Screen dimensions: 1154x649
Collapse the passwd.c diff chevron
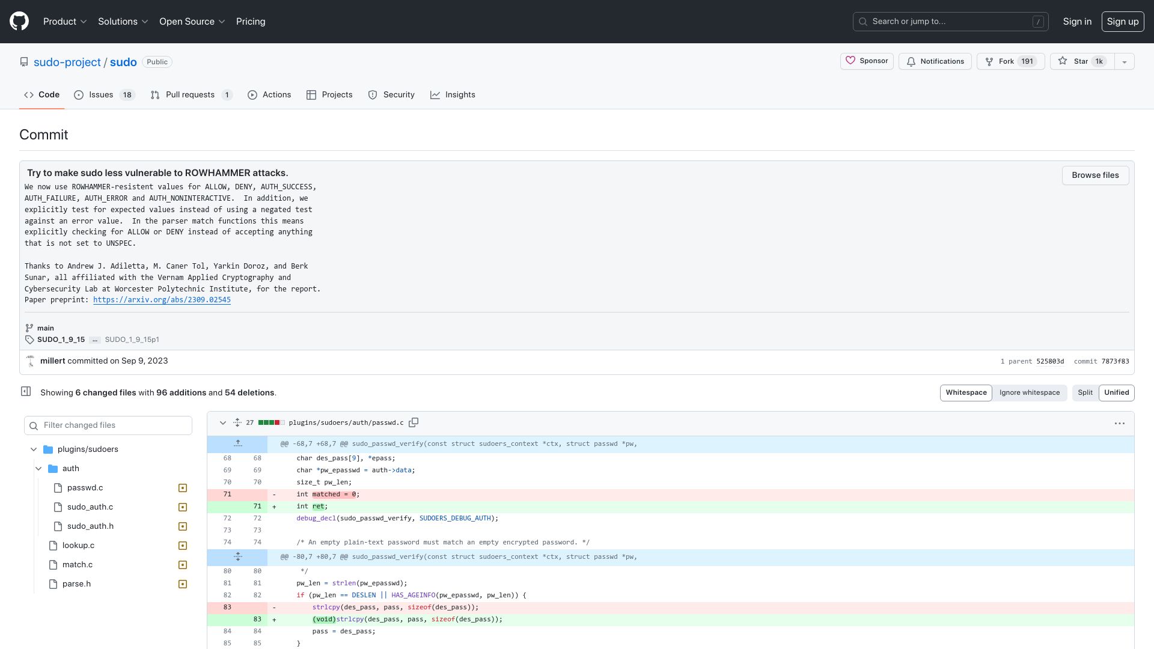[222, 423]
